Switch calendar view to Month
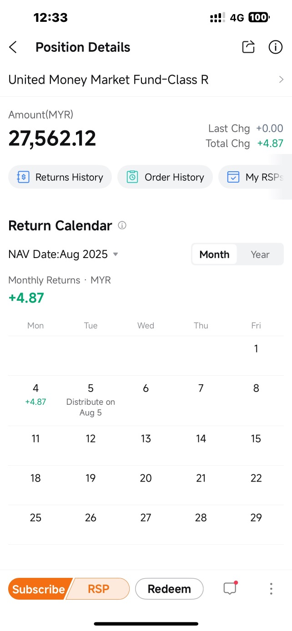The height and width of the screenshot is (631, 292). click(x=214, y=254)
